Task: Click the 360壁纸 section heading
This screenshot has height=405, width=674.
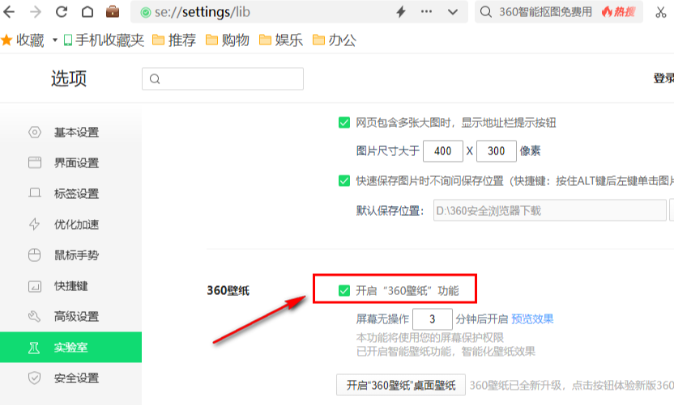Action: [x=228, y=290]
